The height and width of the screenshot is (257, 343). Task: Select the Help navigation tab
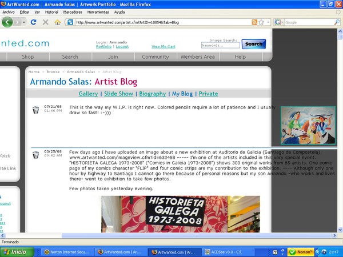coord(240,57)
